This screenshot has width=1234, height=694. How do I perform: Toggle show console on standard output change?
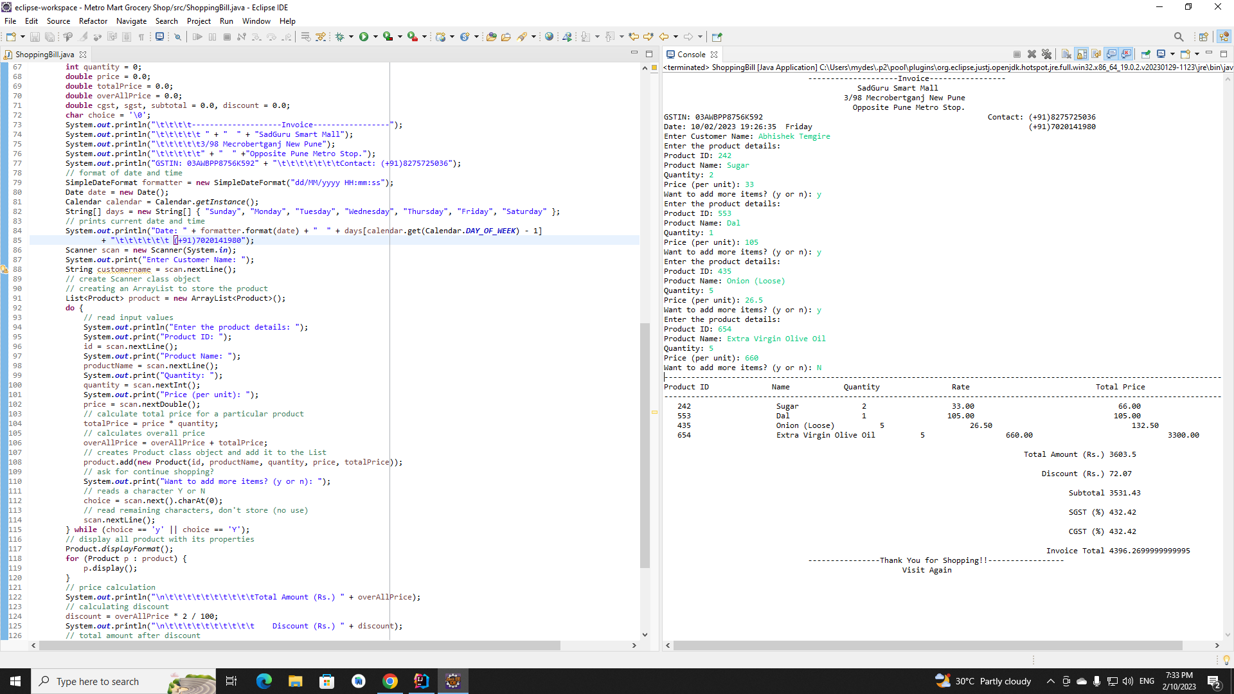tap(1111, 54)
